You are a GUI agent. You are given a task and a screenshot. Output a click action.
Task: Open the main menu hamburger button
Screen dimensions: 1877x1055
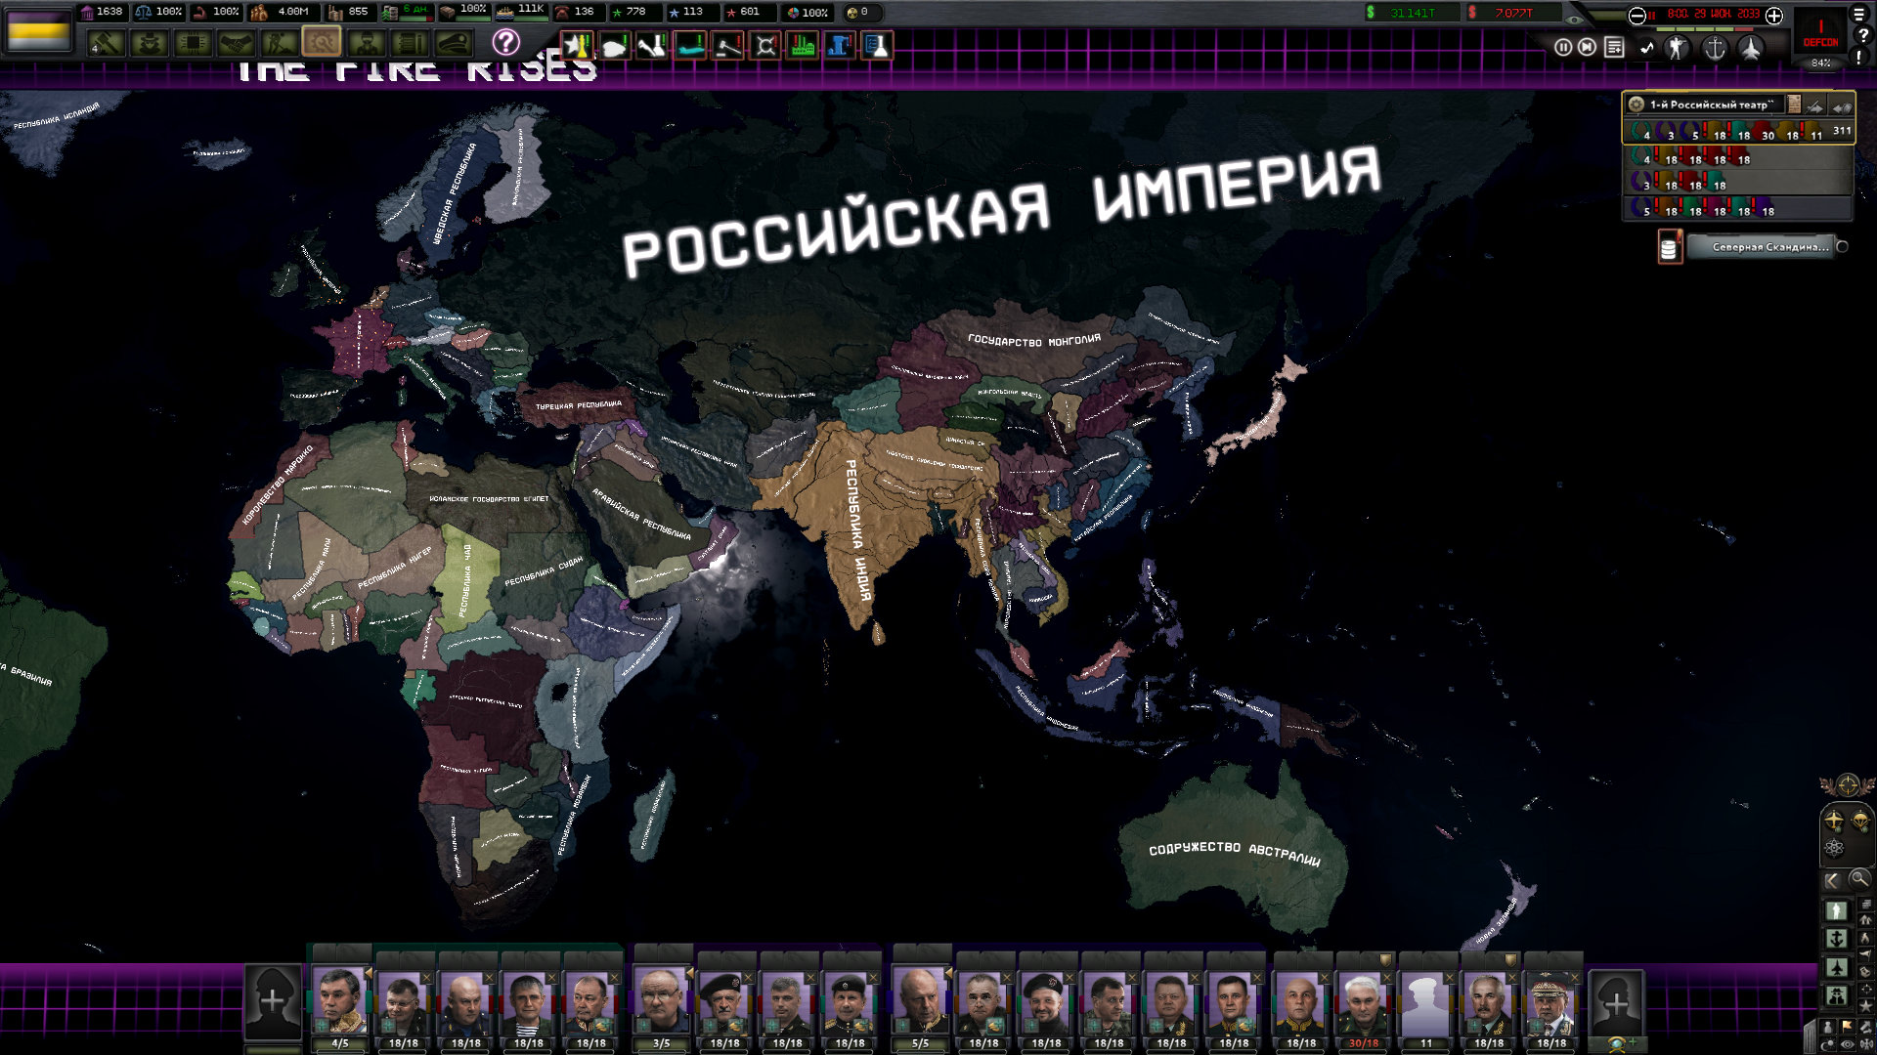point(1859,14)
